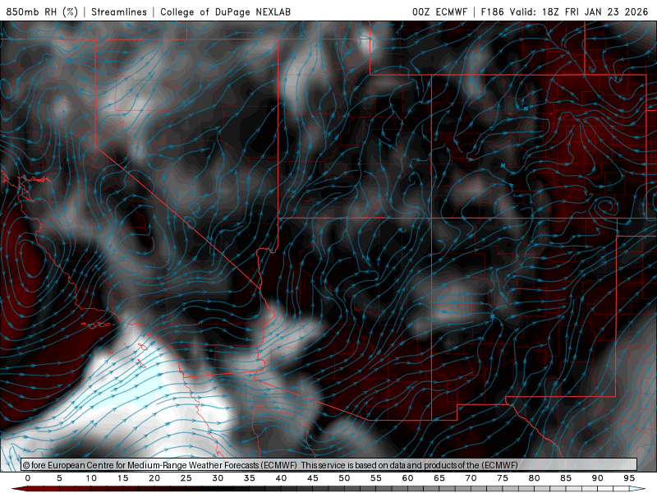657x493 pixels.
Task: Click 'Valid: 18Z FRI JAN 23 2026' text
Action: pyautogui.click(x=579, y=12)
